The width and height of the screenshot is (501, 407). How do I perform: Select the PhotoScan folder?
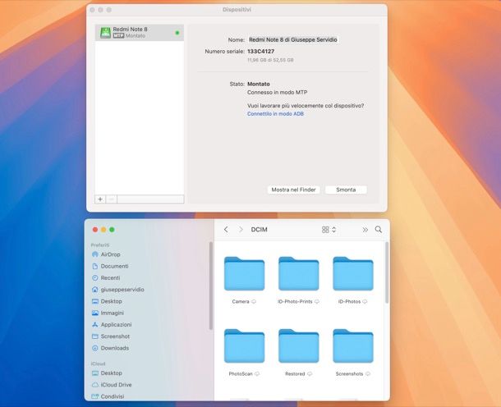click(245, 346)
